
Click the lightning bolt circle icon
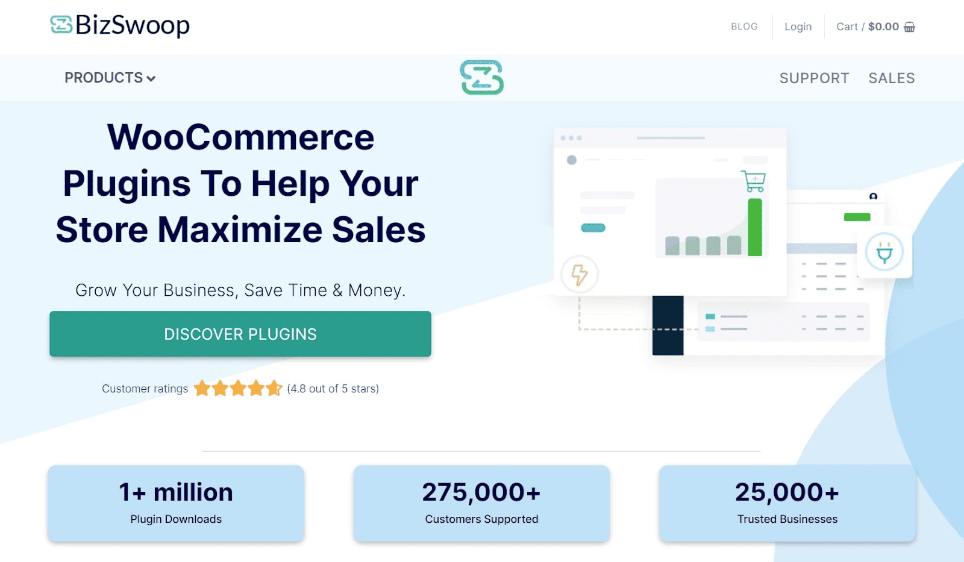[580, 275]
